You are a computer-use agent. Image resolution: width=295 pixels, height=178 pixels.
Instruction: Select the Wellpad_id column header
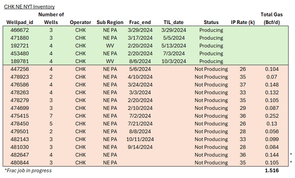click(x=20, y=22)
